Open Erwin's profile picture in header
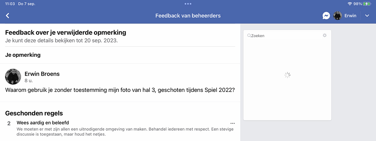This screenshot has width=376, height=141. pyautogui.click(x=337, y=16)
